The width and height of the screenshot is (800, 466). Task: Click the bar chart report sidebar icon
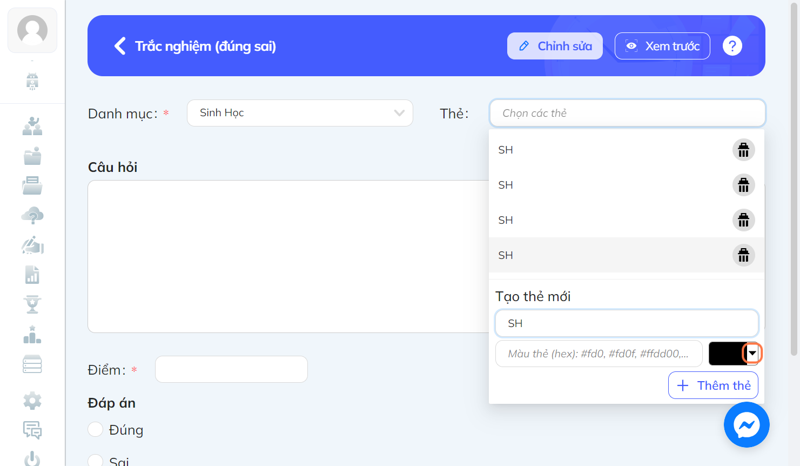click(x=32, y=275)
